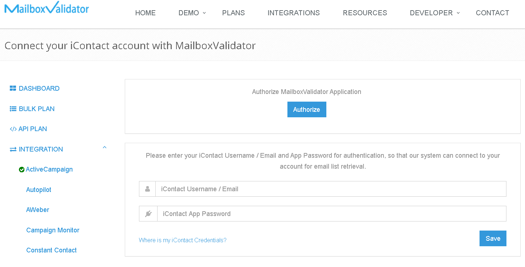Click the Dashboard grid icon

pos(13,88)
